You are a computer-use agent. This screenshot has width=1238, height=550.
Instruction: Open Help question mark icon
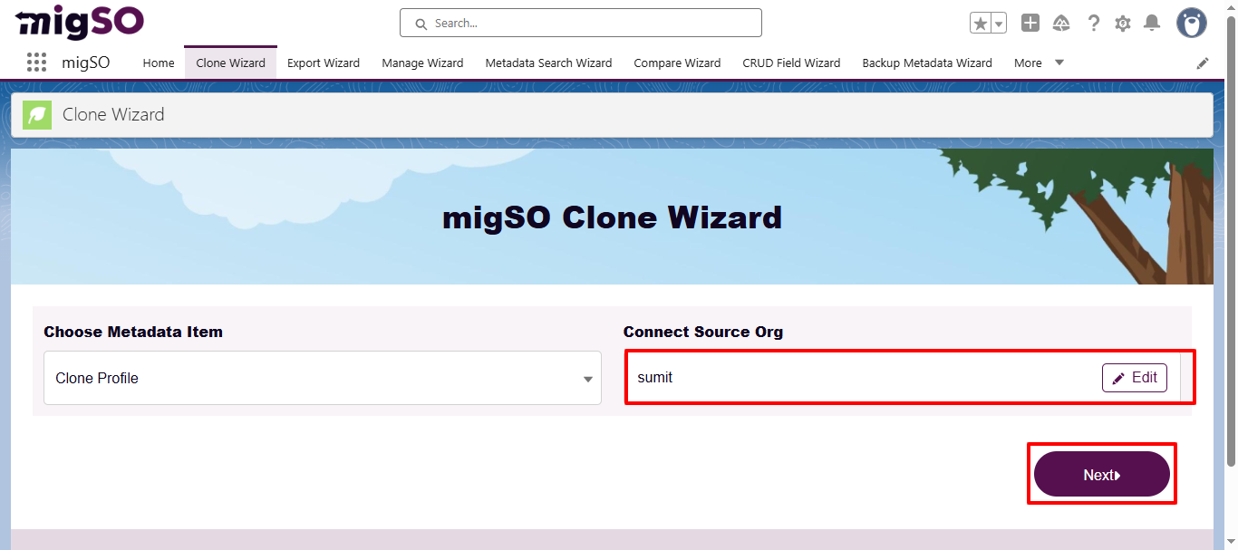coord(1093,24)
